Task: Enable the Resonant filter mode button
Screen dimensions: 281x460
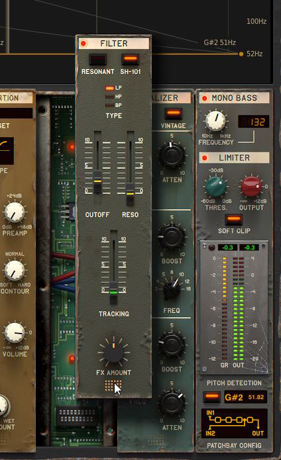Action: tap(98, 60)
